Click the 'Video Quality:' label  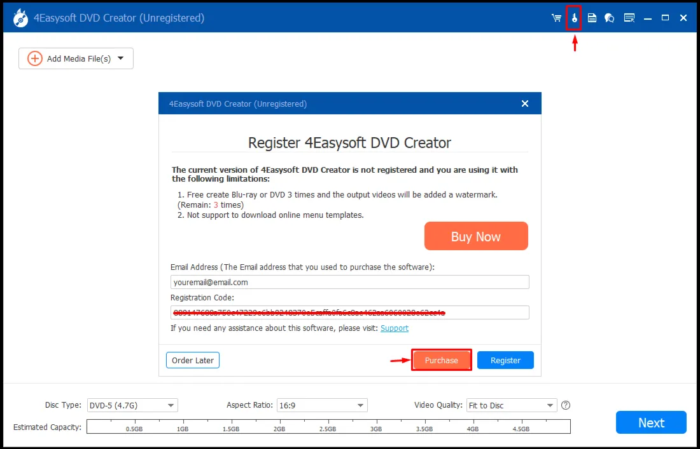(438, 405)
